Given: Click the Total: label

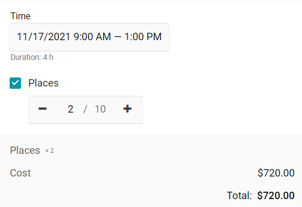Looking at the screenshot, I should click(239, 196).
